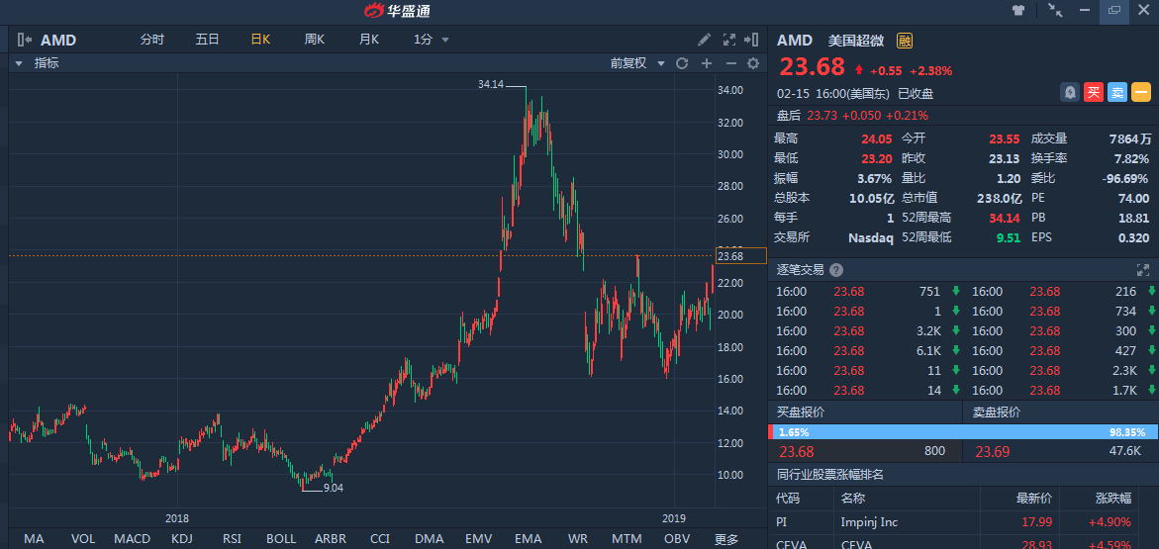Toggle the RSI indicator
The width and height of the screenshot is (1159, 549).
point(232,539)
